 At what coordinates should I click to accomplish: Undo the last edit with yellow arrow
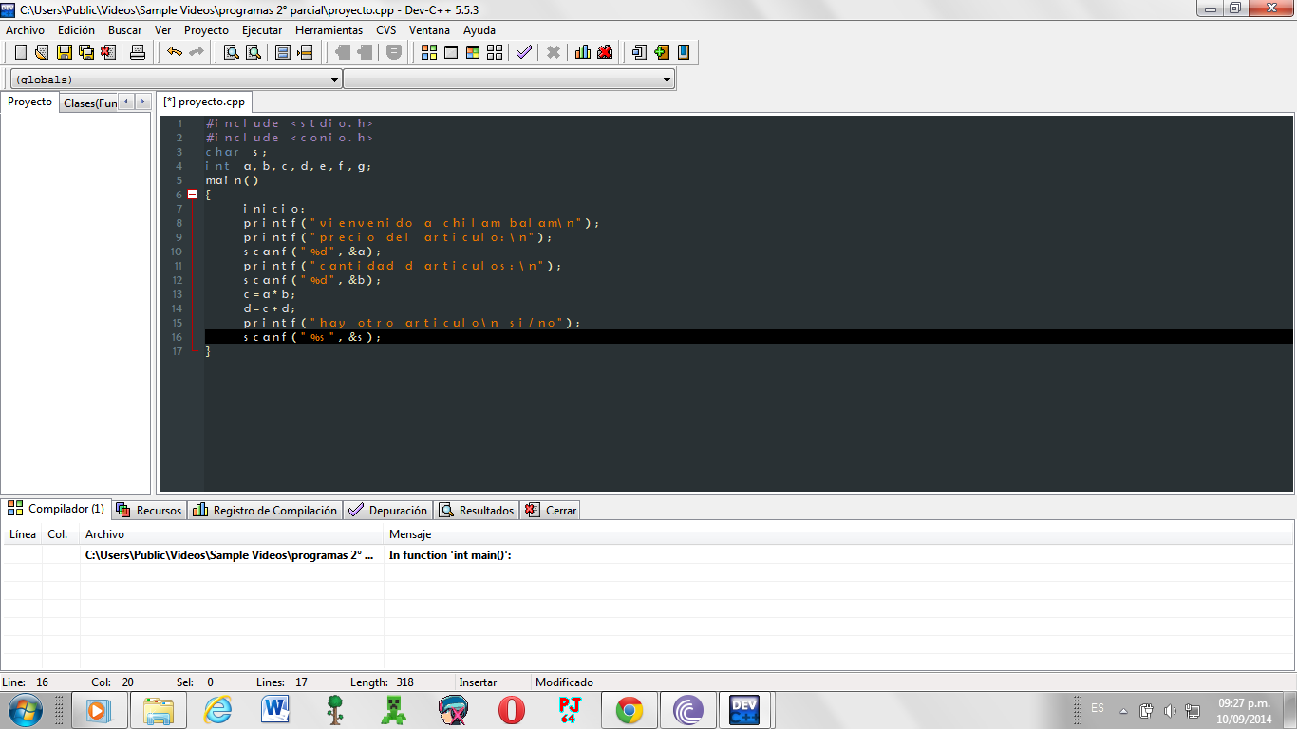[175, 52]
